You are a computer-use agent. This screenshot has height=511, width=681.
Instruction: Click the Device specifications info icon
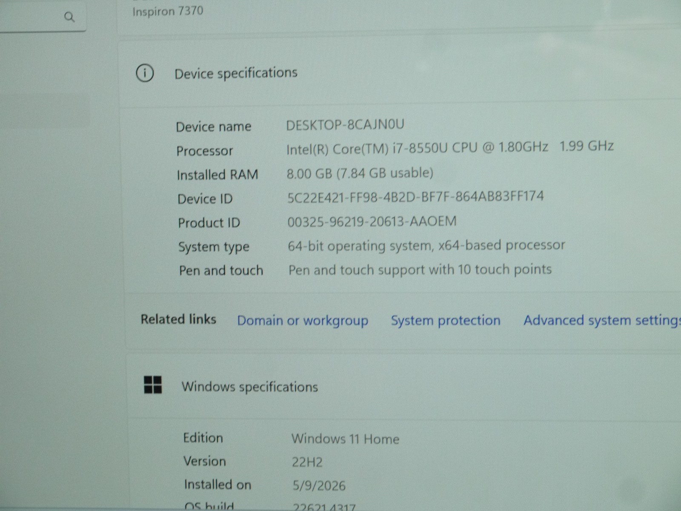(145, 73)
